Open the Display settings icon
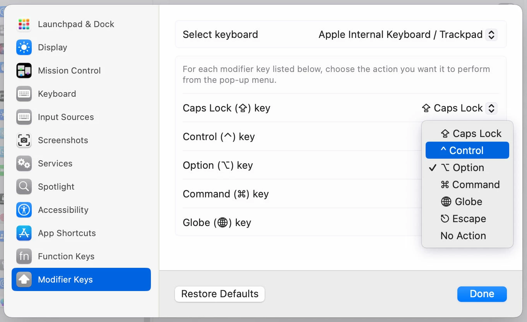 tap(24, 48)
